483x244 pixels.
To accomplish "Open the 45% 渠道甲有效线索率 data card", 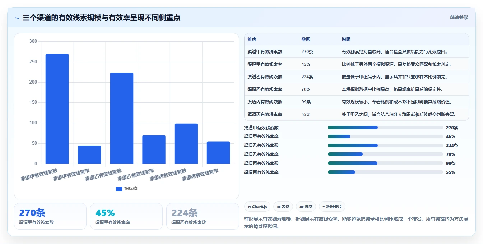I will pyautogui.click(x=126, y=216).
